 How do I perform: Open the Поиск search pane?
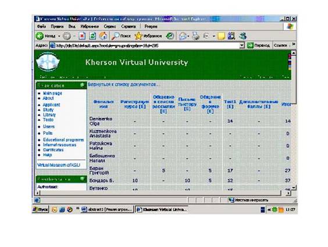pyautogui.click(x=121, y=36)
